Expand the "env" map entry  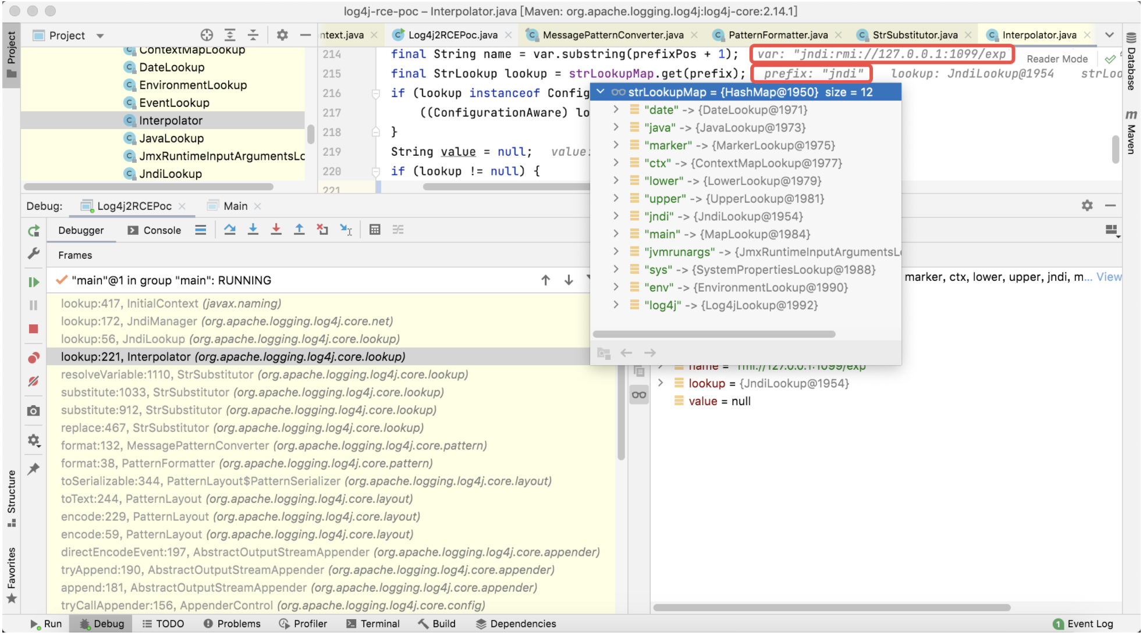click(x=616, y=287)
